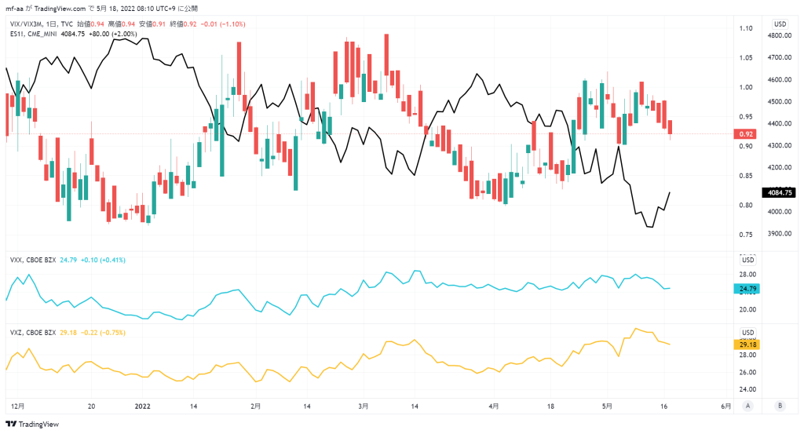804x434 pixels.
Task: Click the mf-aa TradingView.com publish header
Action: coord(101,9)
